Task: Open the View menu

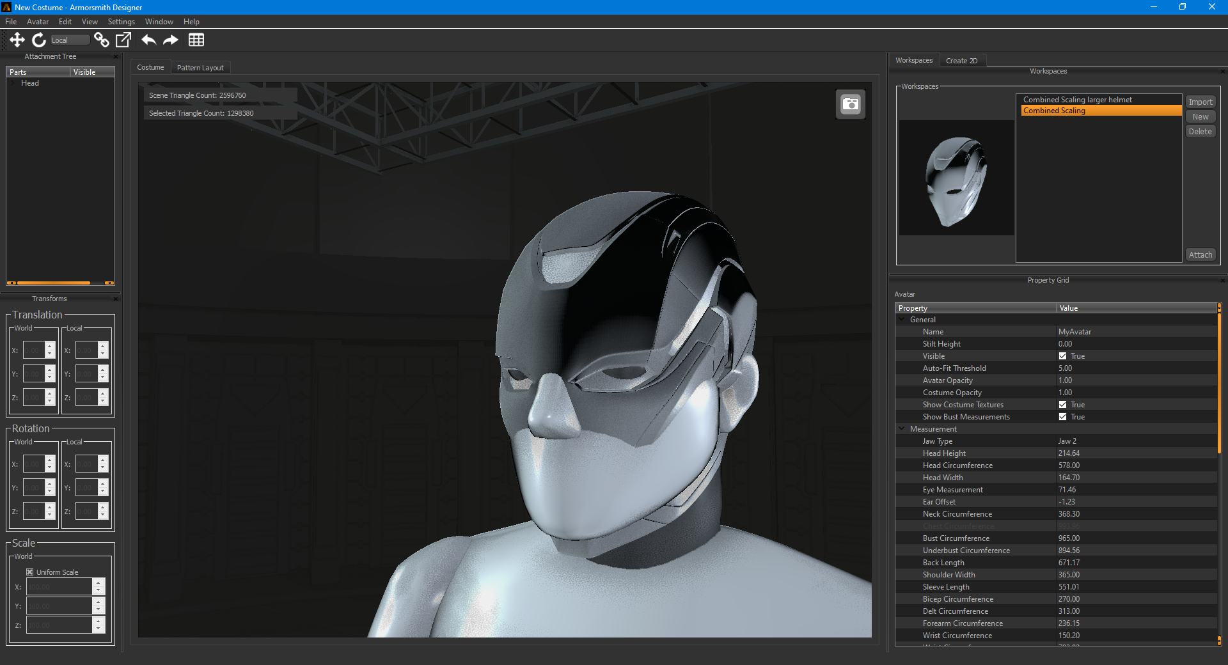Action: point(90,22)
